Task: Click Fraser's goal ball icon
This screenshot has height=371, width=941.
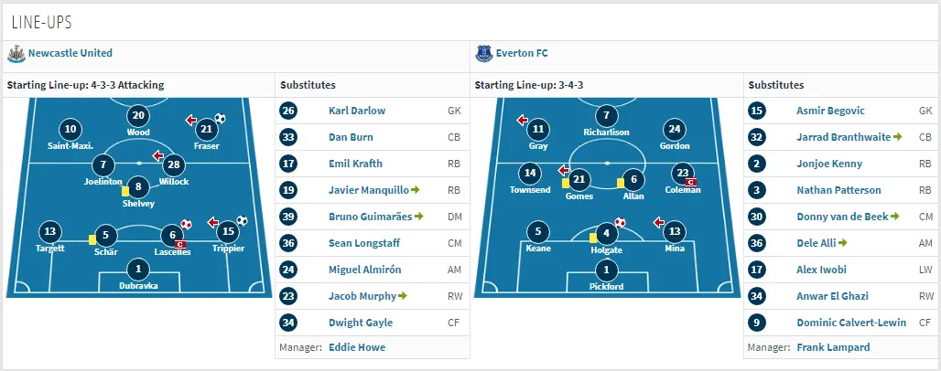Action: tap(220, 119)
